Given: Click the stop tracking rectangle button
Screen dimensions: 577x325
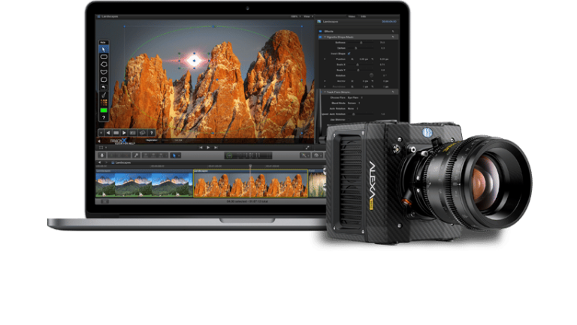Looking at the screenshot, I should pyautogui.click(x=116, y=133).
